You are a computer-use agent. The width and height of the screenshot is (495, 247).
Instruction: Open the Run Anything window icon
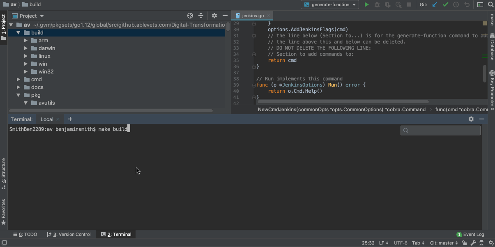click(x=480, y=5)
